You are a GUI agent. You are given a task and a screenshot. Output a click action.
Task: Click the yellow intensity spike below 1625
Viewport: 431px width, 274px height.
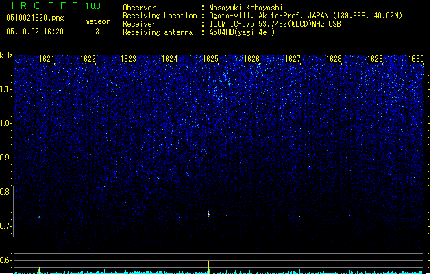pos(208,267)
